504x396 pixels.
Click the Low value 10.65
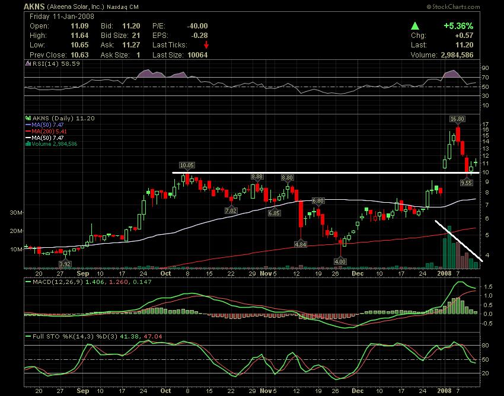pyautogui.click(x=79, y=44)
